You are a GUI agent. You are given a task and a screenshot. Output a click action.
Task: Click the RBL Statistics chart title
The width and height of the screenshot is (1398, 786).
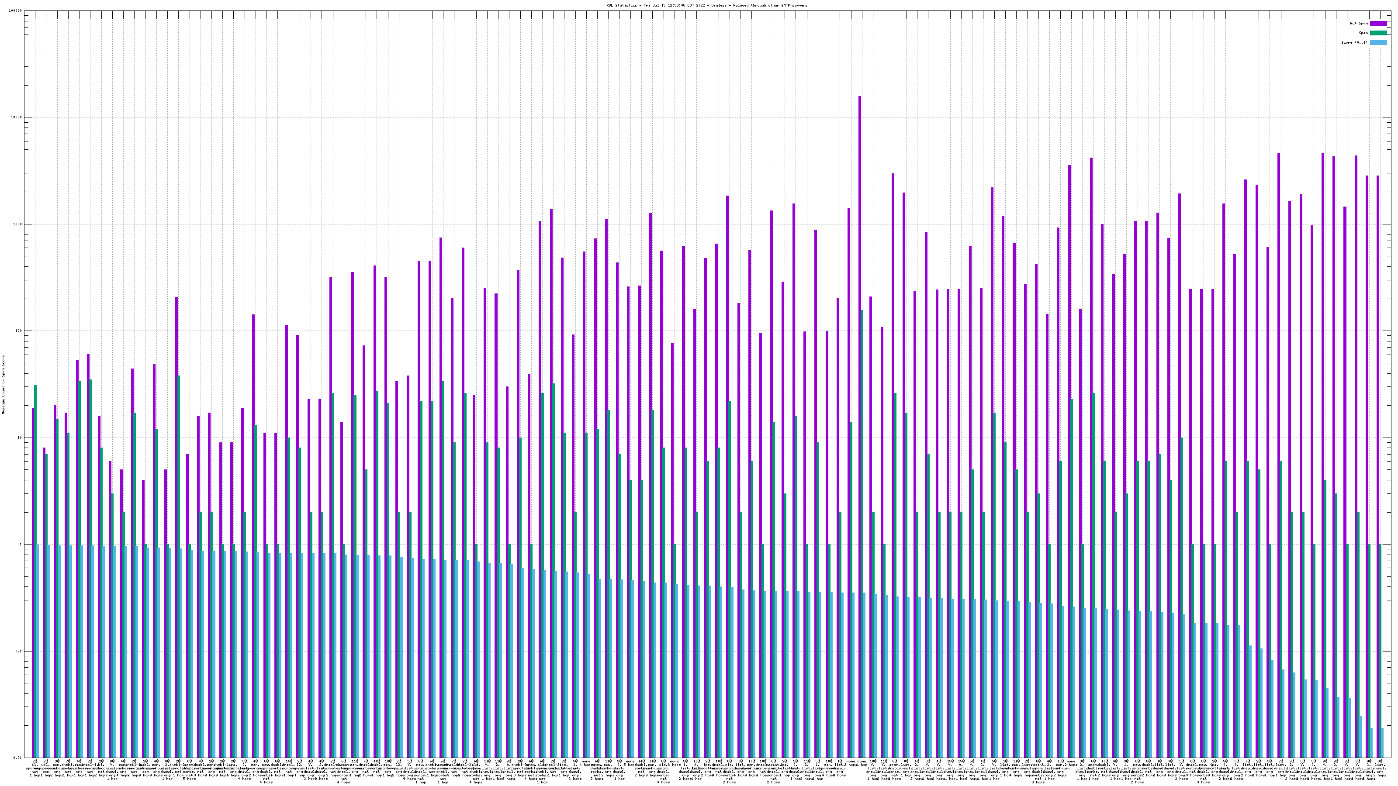coord(706,5)
